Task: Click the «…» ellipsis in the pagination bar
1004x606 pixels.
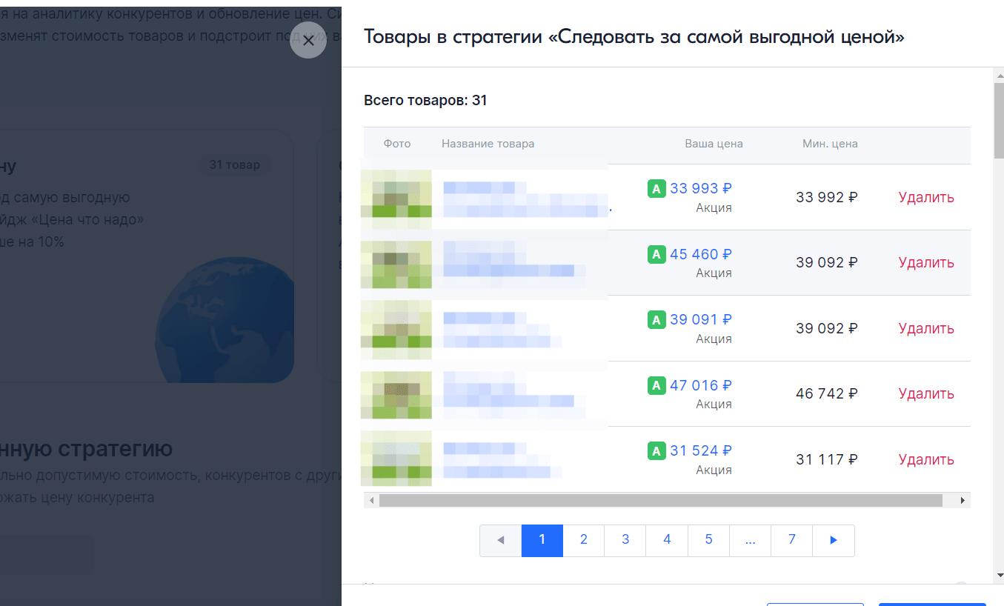Action: [750, 540]
